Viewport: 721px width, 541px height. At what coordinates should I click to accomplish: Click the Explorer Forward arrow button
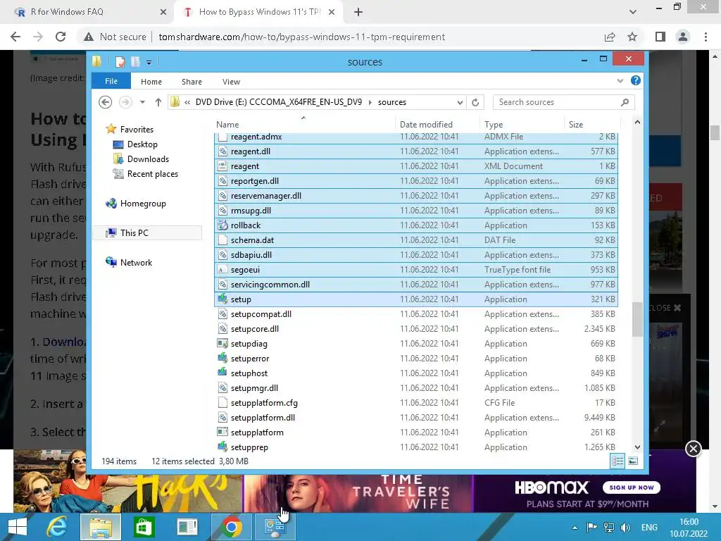tap(125, 102)
